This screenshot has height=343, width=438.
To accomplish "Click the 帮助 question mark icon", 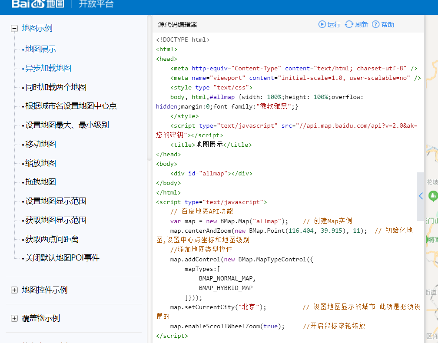I will (376, 24).
